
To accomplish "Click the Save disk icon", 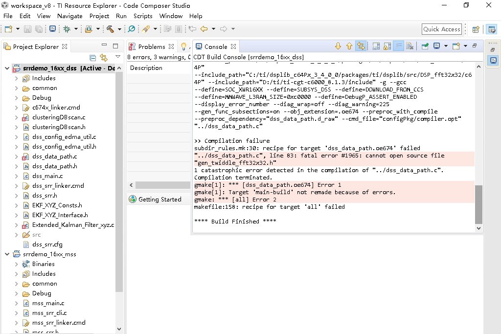I will 28,29.
